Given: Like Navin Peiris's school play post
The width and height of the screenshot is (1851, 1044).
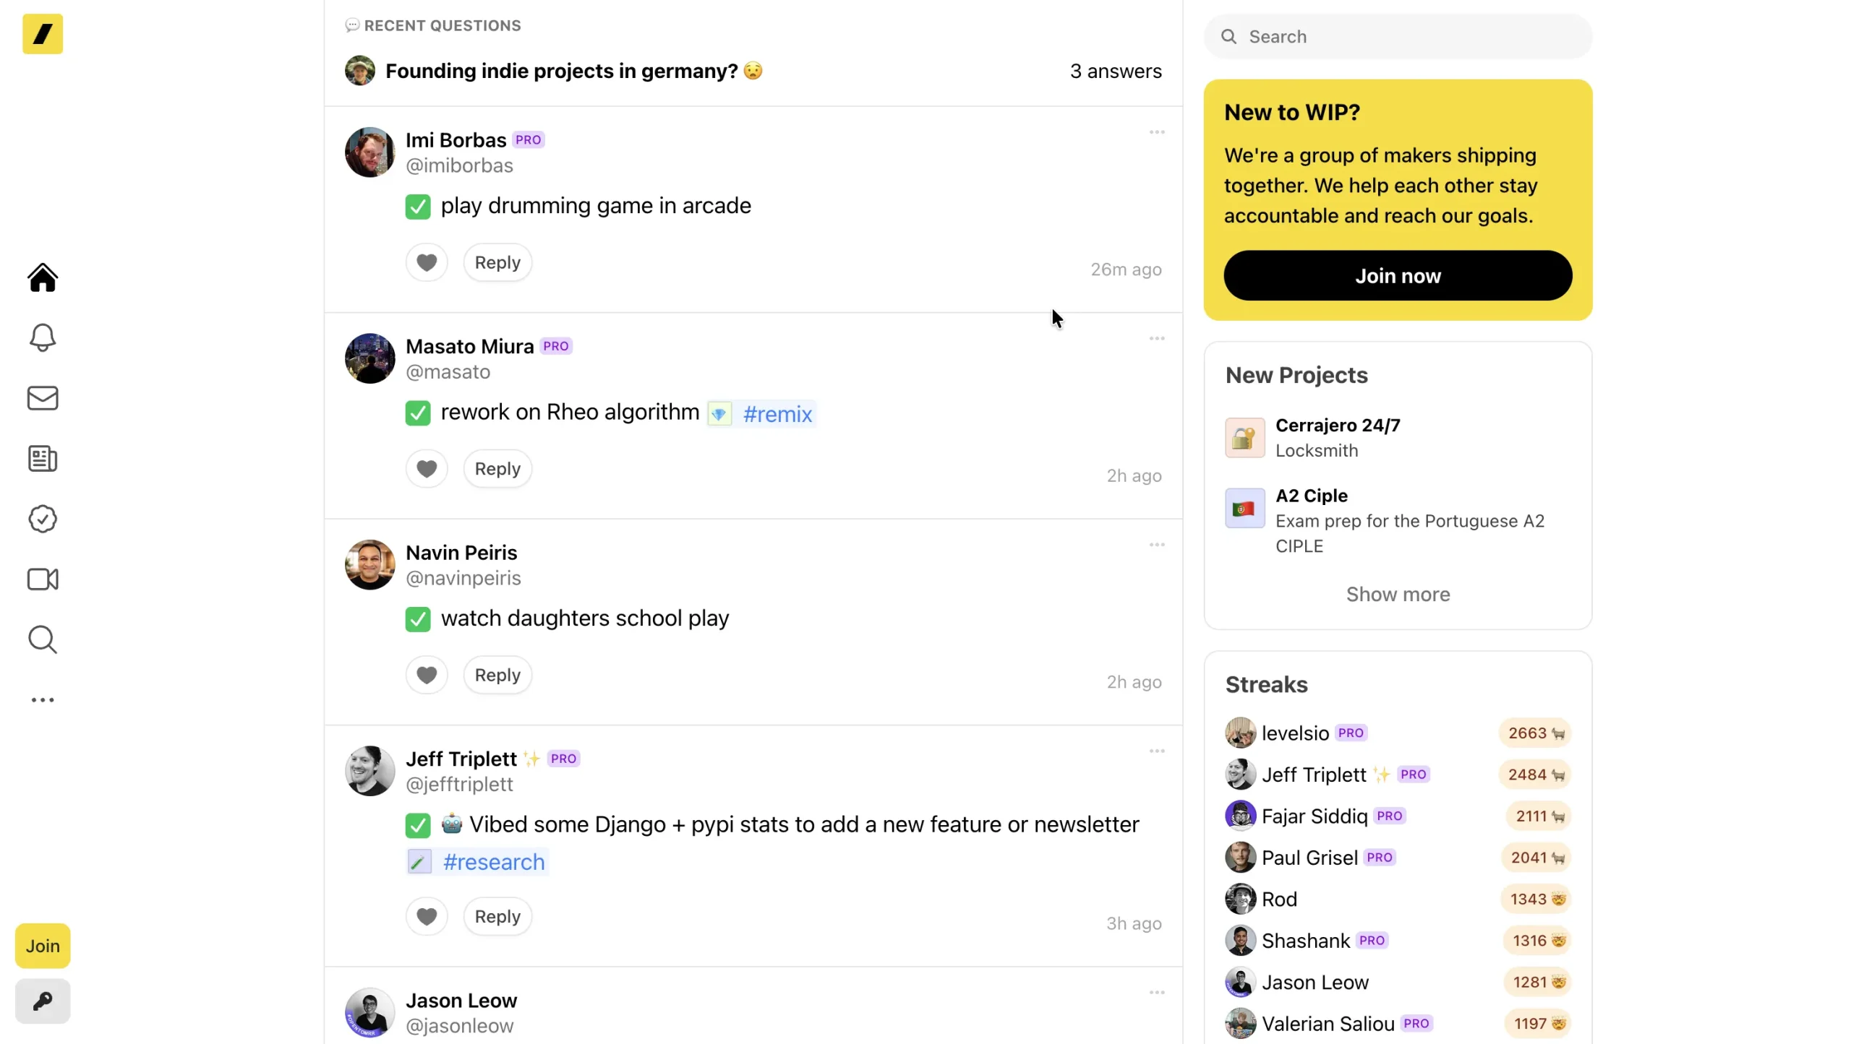Looking at the screenshot, I should pos(427,675).
